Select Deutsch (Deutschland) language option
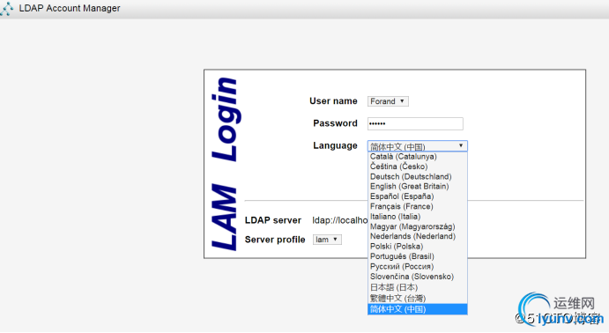 (x=417, y=176)
